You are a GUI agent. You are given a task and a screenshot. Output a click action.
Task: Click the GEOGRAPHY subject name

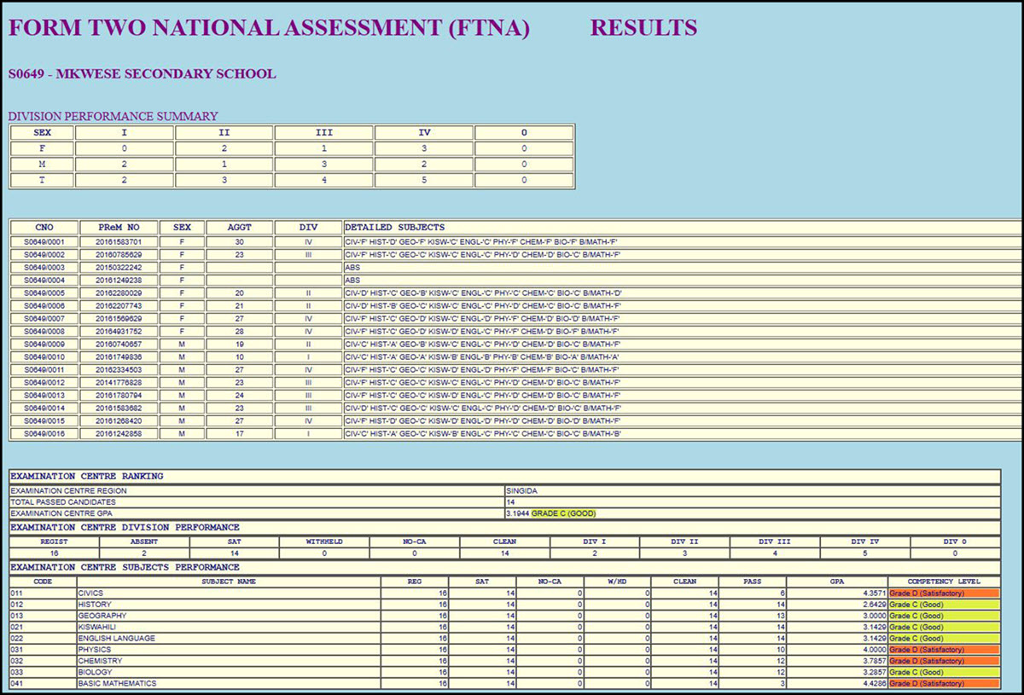102,616
